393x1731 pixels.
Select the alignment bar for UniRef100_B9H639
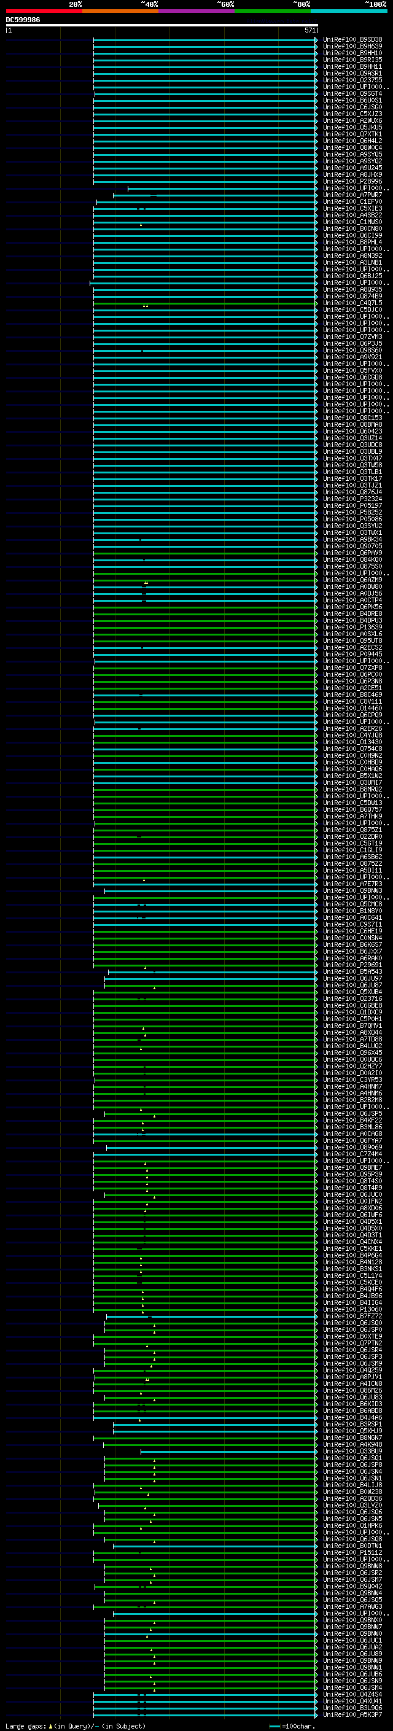tap(205, 47)
